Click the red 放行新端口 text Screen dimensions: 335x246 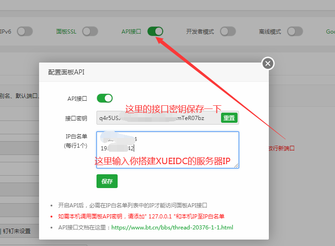pyautogui.click(x=281, y=148)
